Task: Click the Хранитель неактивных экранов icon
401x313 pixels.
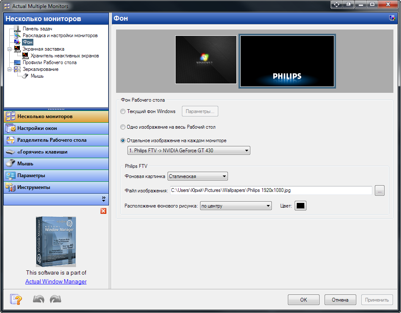Action: click(25, 55)
